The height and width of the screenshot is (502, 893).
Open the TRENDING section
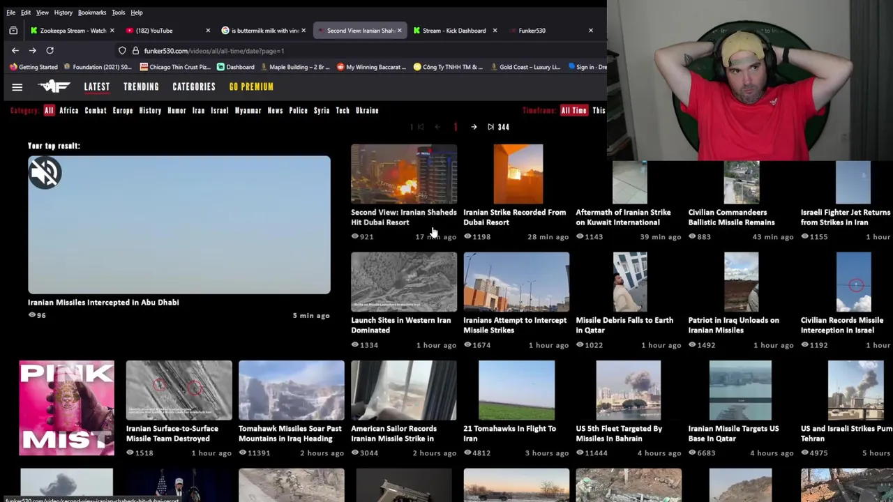pos(141,87)
